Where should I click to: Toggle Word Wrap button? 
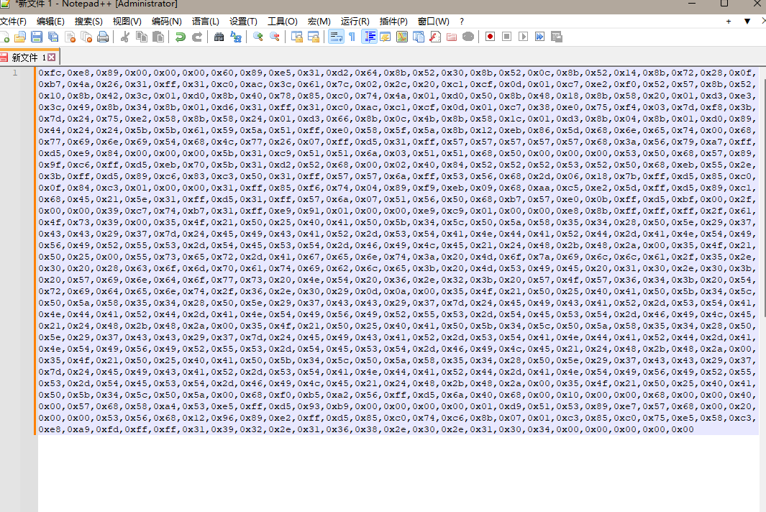pyautogui.click(x=336, y=37)
